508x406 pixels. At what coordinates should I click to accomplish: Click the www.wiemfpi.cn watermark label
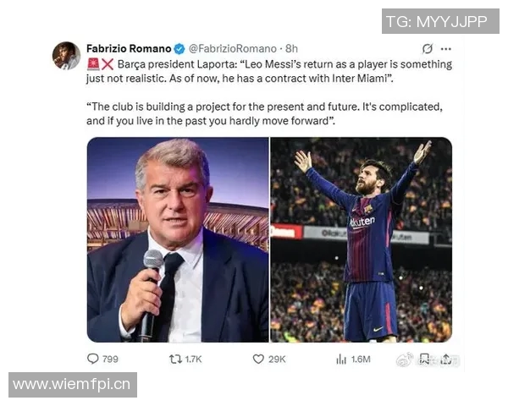coord(73,385)
